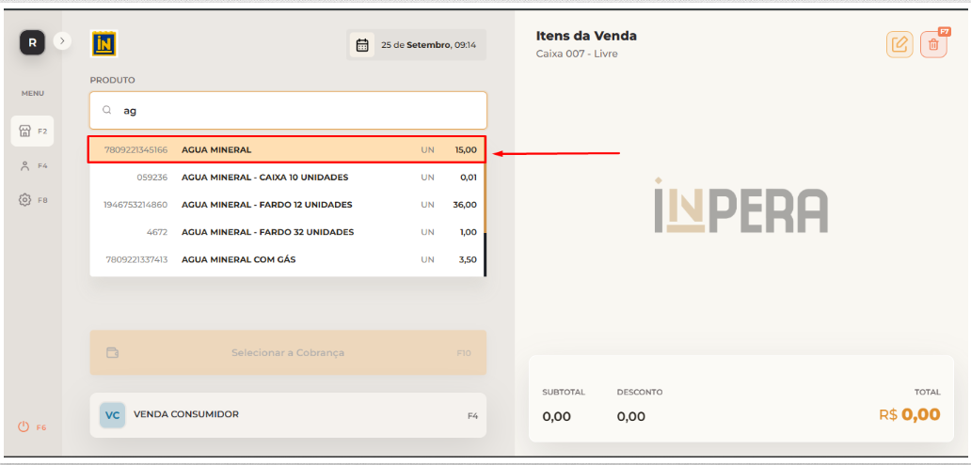Click the calendar icon by date

coord(362,44)
